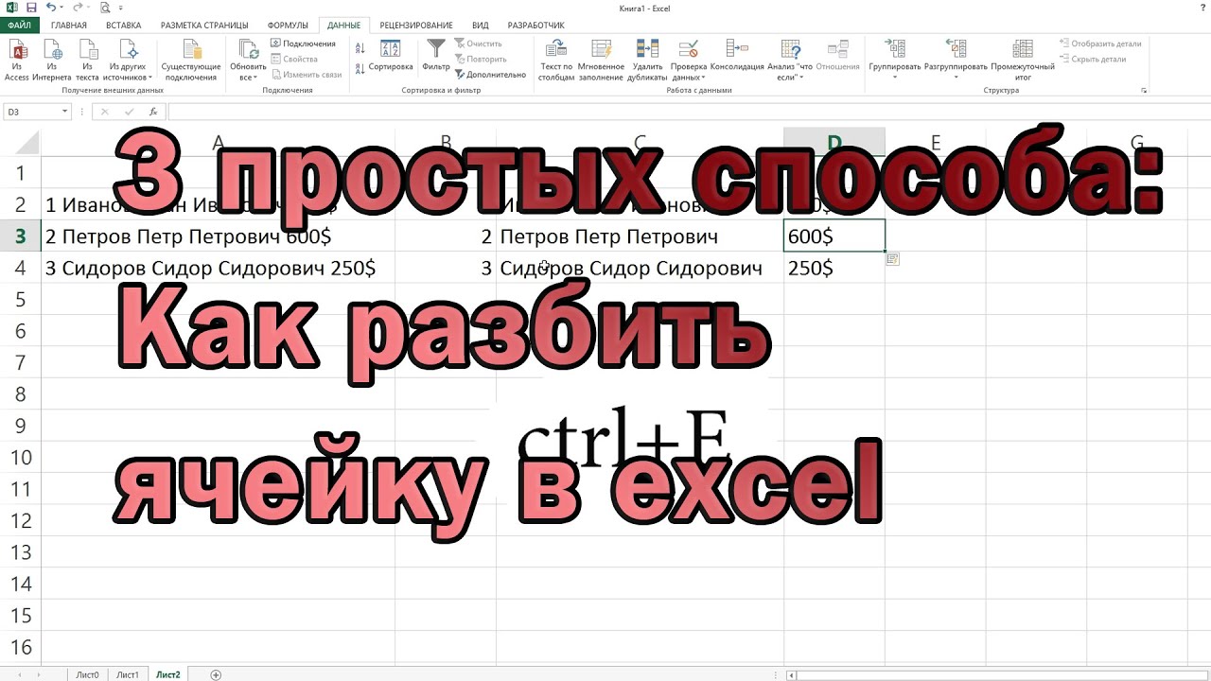Open Структура group dialog launcher
The height and width of the screenshot is (681, 1211).
click(x=1144, y=91)
